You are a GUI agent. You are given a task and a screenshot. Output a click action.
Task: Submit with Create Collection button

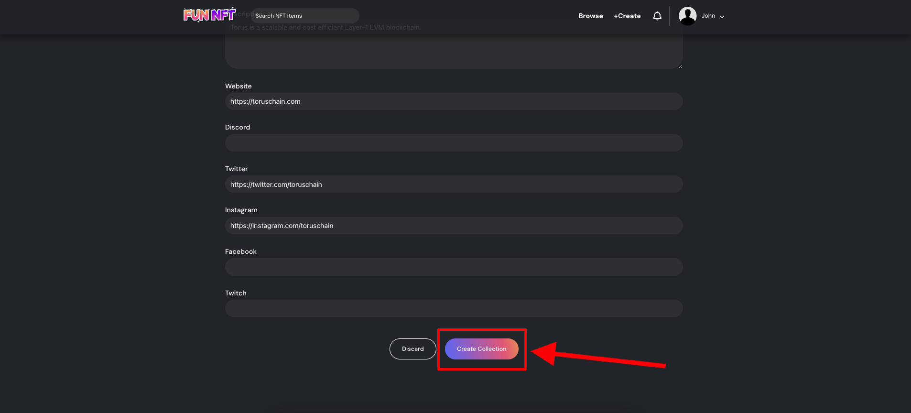(482, 349)
